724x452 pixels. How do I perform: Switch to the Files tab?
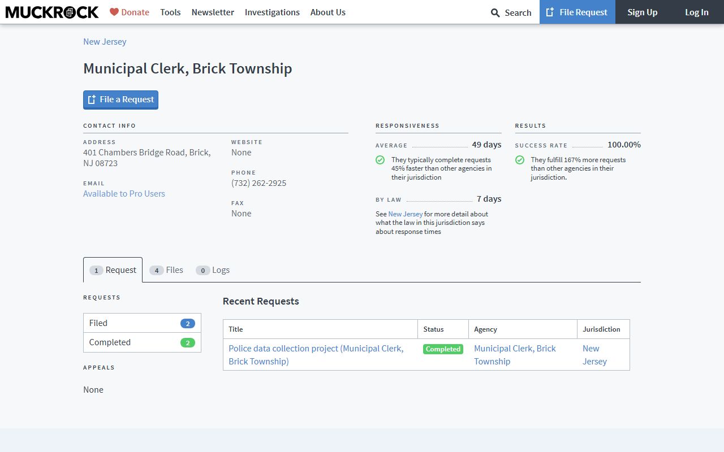[167, 270]
